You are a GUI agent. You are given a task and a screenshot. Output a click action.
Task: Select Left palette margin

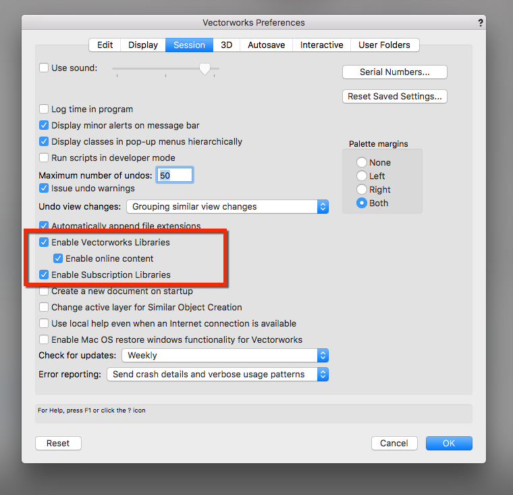point(362,176)
